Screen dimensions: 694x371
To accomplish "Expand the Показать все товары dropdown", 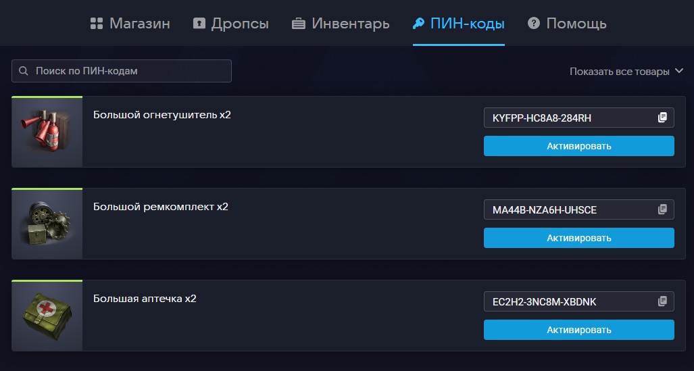I will pyautogui.click(x=626, y=72).
